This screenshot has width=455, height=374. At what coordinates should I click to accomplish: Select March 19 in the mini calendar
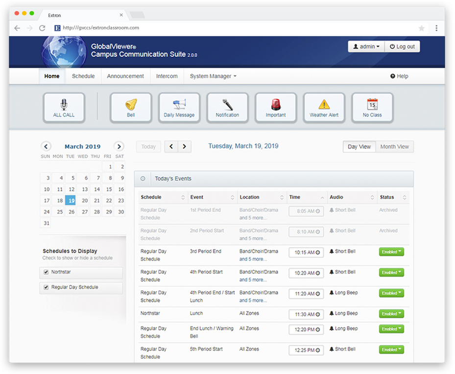tap(71, 200)
